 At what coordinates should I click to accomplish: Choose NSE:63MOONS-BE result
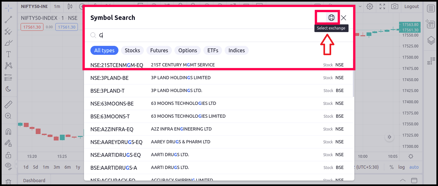(218, 104)
